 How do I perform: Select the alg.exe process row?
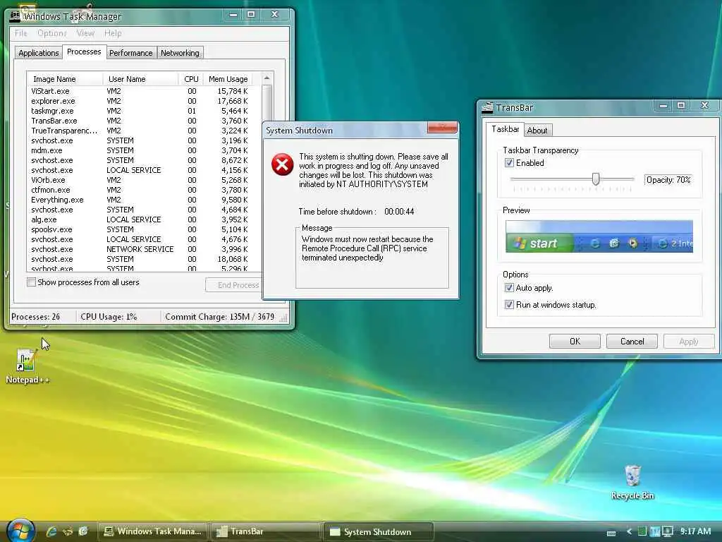pos(144,220)
